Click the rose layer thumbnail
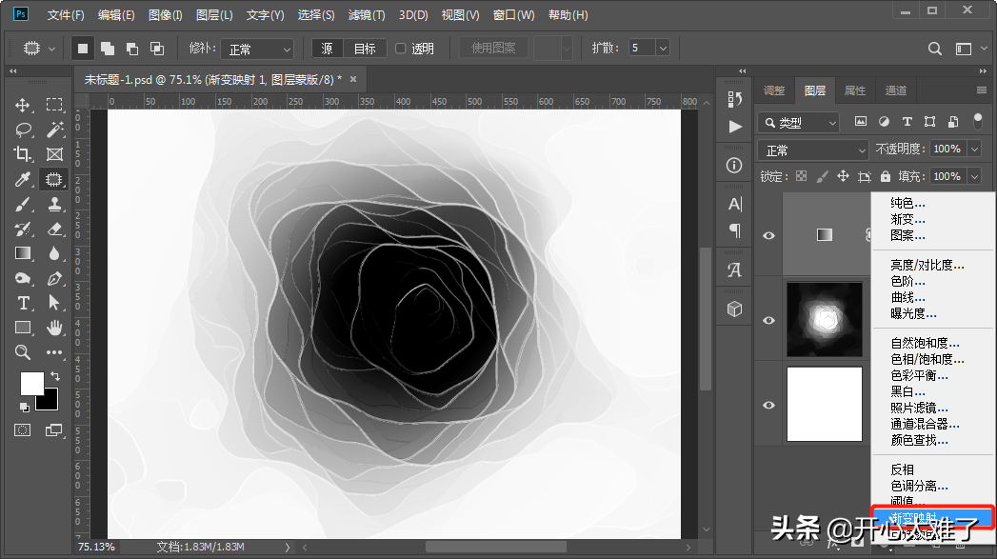The width and height of the screenshot is (997, 559). [824, 319]
